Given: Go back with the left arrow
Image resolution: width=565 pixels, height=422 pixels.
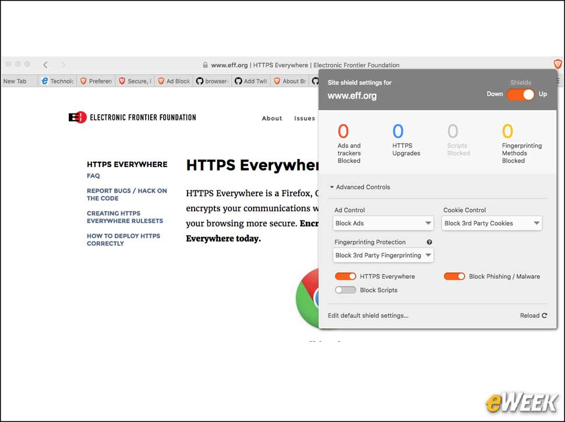Looking at the screenshot, I should [45, 65].
